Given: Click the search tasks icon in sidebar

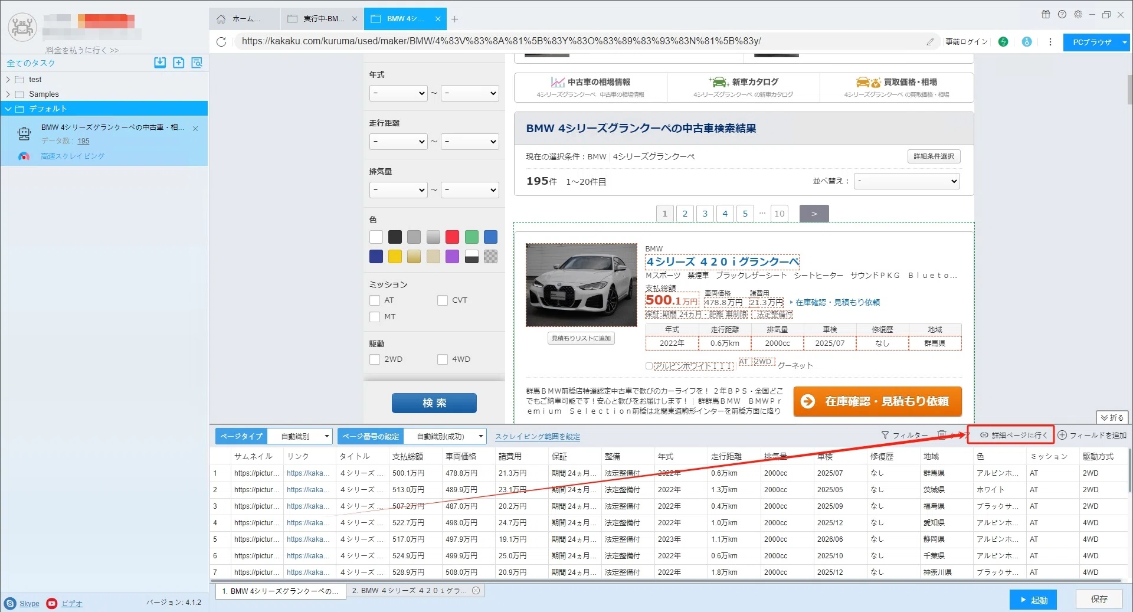Looking at the screenshot, I should (x=197, y=63).
